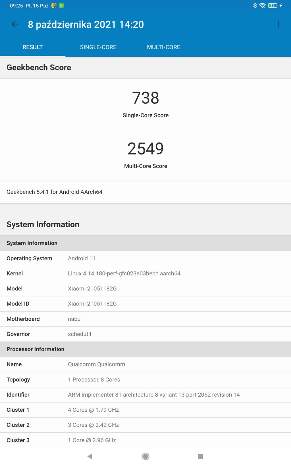Tap the 'Kernel' row label
The width and height of the screenshot is (291, 466).
point(15,273)
